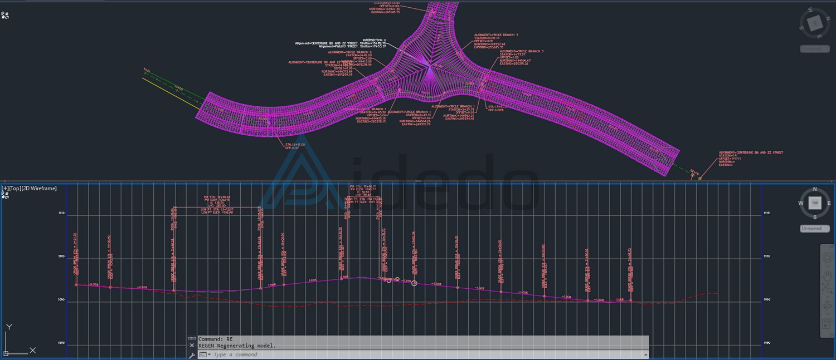This screenshot has width=836, height=360.
Task: Click the command line grip handle
Action: click(192, 338)
